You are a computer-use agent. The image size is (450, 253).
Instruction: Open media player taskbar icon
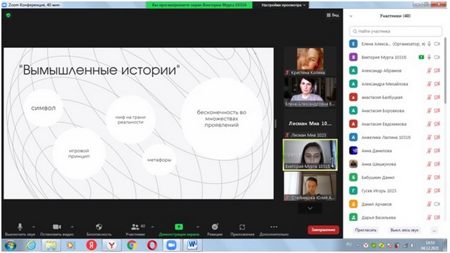click(x=71, y=245)
